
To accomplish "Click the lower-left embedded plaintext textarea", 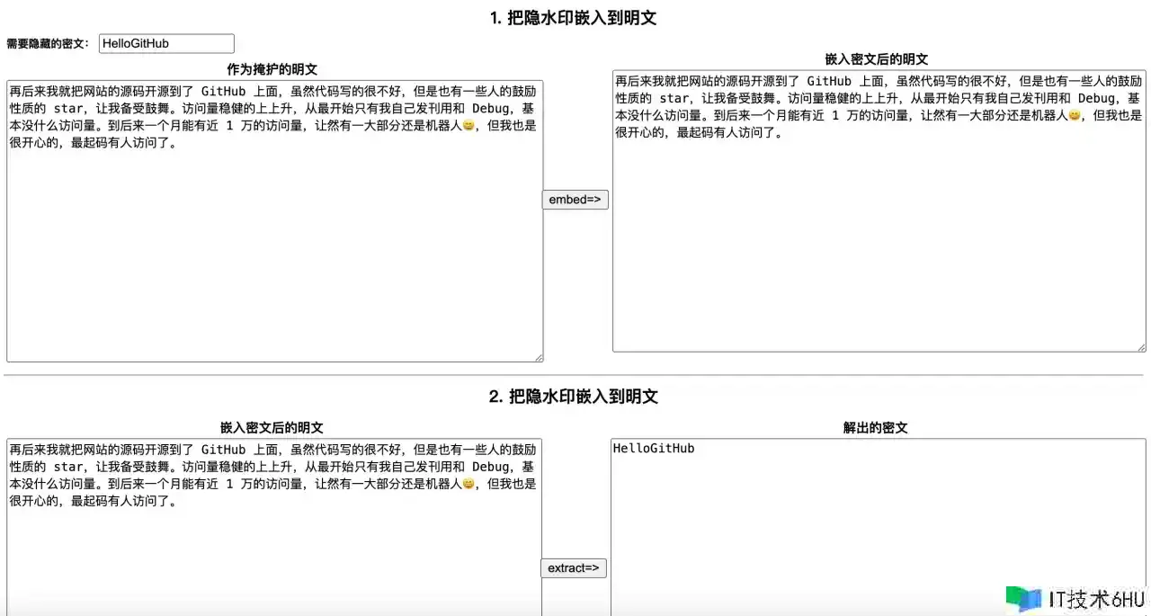I will click(x=274, y=528).
